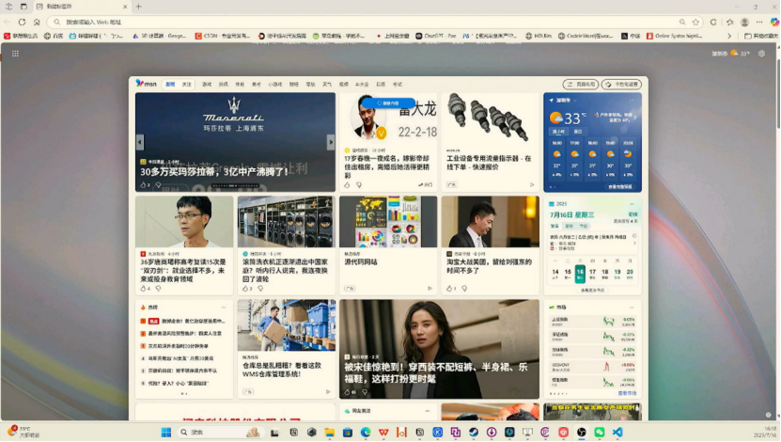Open the ChatGPT - Poe bookmark

coord(436,36)
